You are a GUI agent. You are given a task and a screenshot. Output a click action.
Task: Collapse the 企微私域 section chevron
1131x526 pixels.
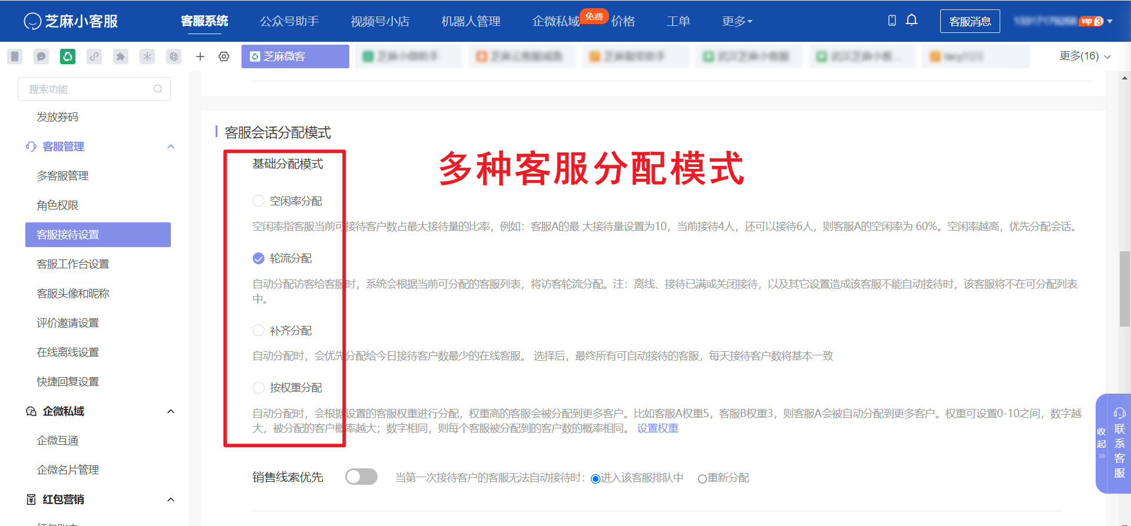[x=171, y=411]
